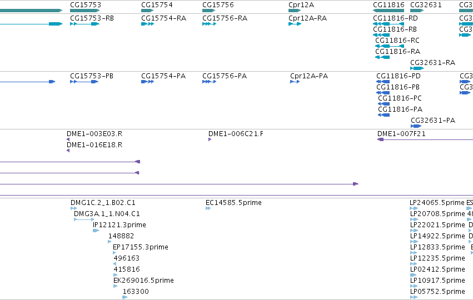Select EST LP20708.5prime
Image resolution: width=473 pixels, height=300 pixels.
tap(437, 214)
